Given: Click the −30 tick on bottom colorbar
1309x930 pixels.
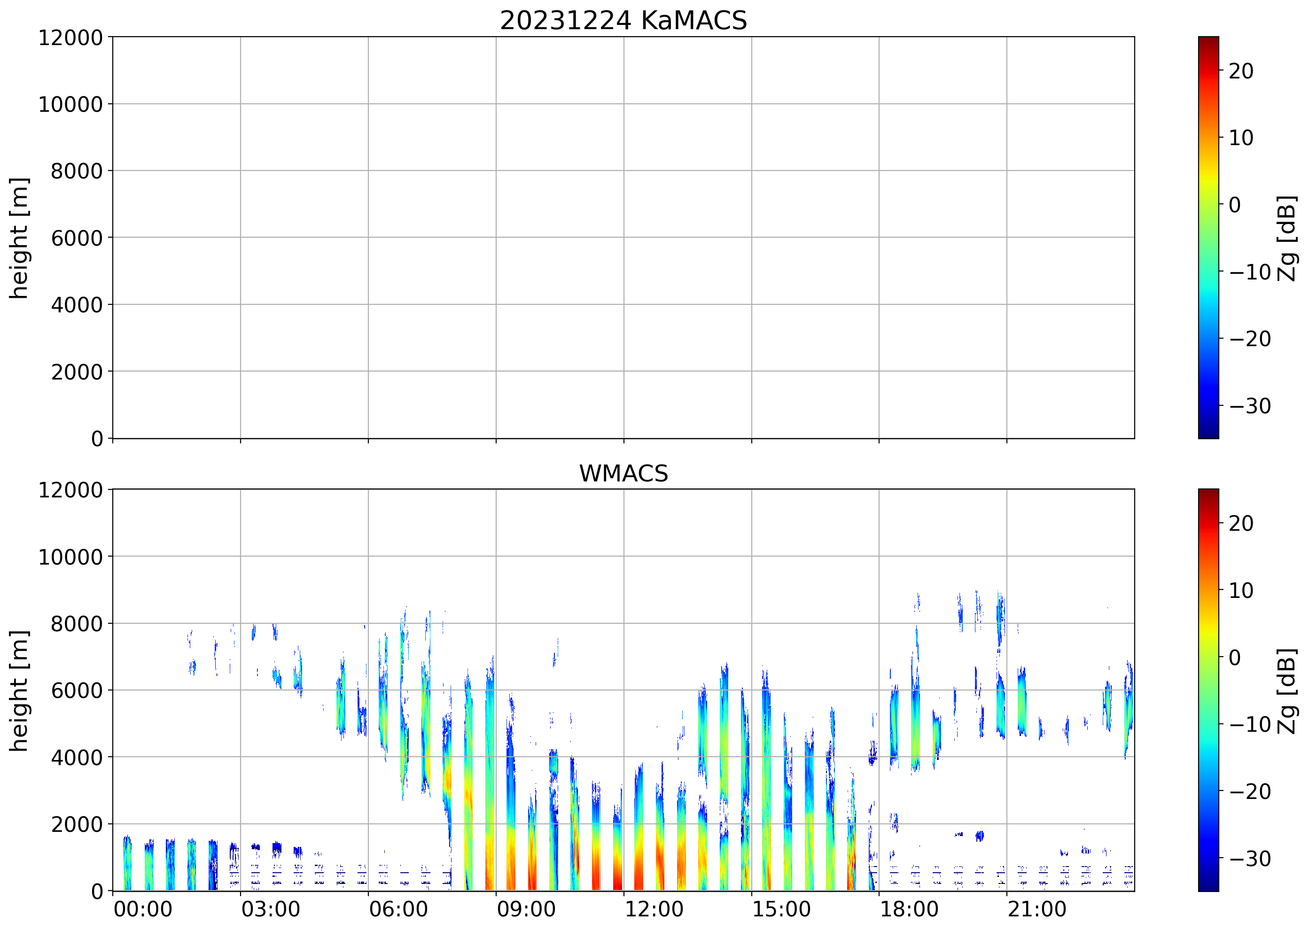Looking at the screenshot, I should tap(1250, 859).
